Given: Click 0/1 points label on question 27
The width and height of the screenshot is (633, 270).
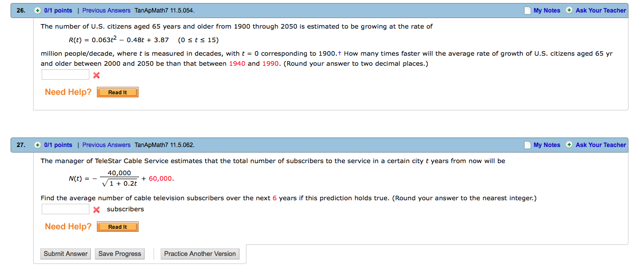Looking at the screenshot, I should click(58, 145).
